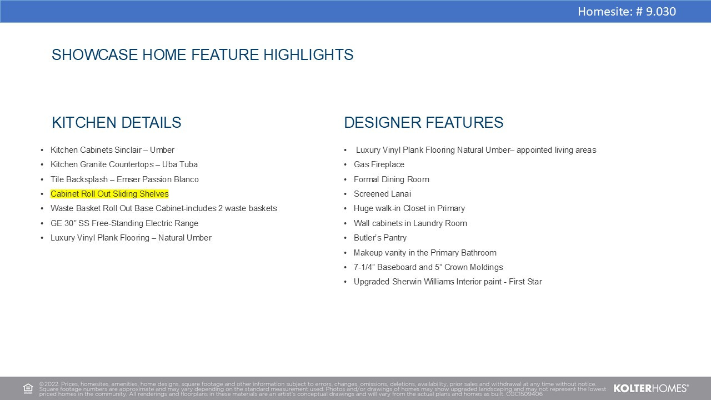Image resolution: width=711 pixels, height=400 pixels.
Task: Click the Waste Basket Roll Out Base Cabinet item
Action: pyautogui.click(x=163, y=208)
